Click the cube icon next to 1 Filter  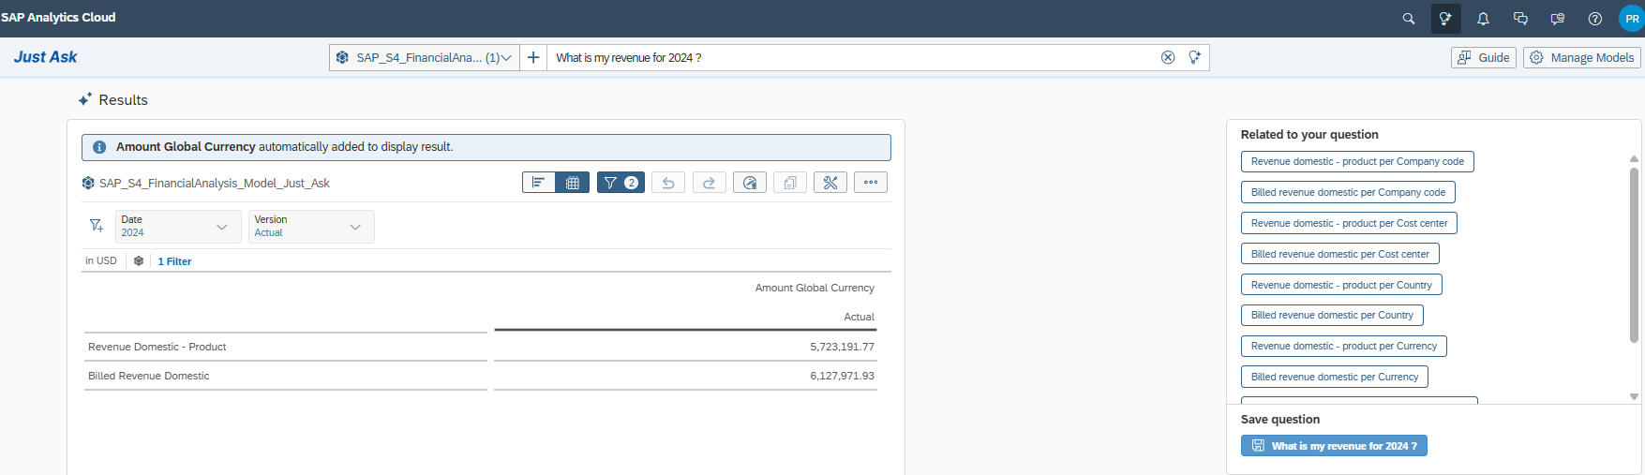coord(139,261)
